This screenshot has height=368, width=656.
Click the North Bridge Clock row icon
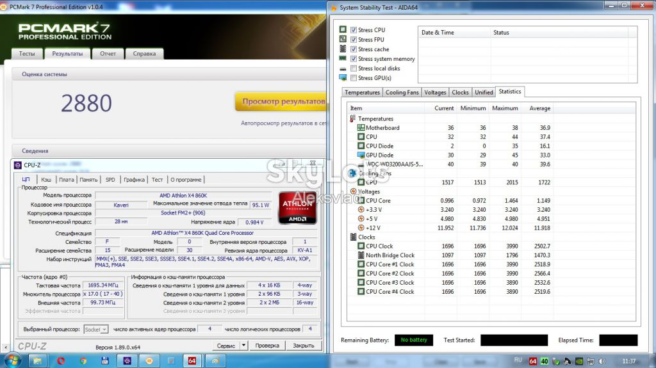[361, 255]
